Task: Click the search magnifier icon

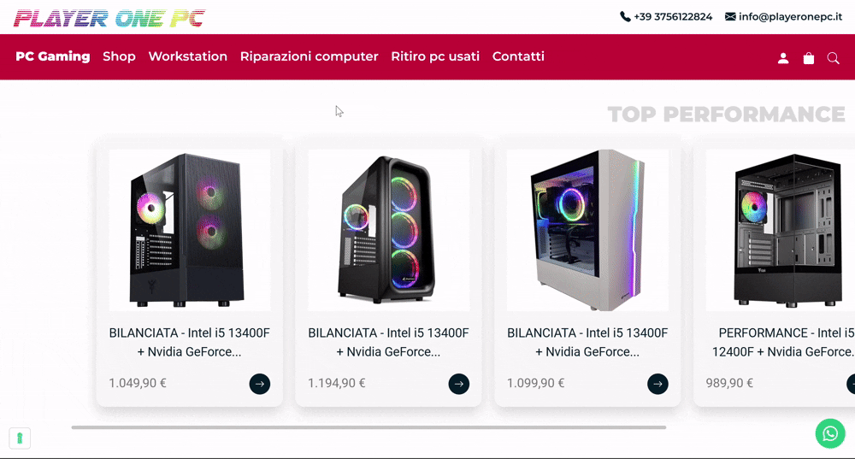Action: pyautogui.click(x=833, y=58)
